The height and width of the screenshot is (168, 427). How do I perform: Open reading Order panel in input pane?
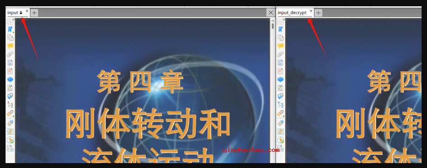point(10,132)
